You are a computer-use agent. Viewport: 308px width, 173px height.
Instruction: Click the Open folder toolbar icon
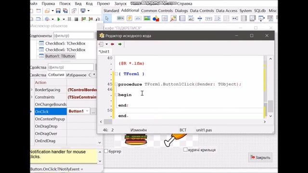[x=47, y=11]
